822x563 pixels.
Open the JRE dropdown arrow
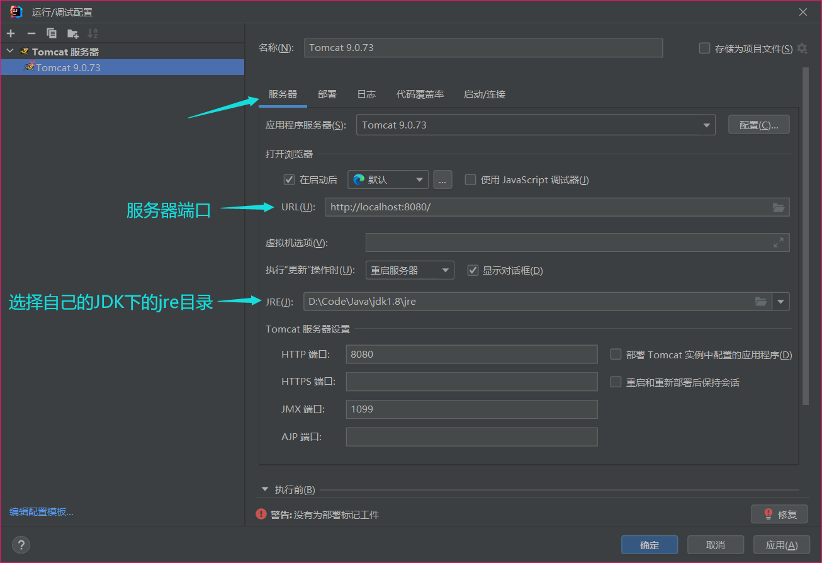(781, 302)
